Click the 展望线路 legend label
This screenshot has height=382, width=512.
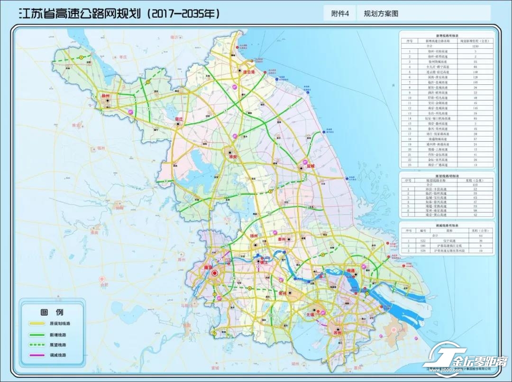58,345
